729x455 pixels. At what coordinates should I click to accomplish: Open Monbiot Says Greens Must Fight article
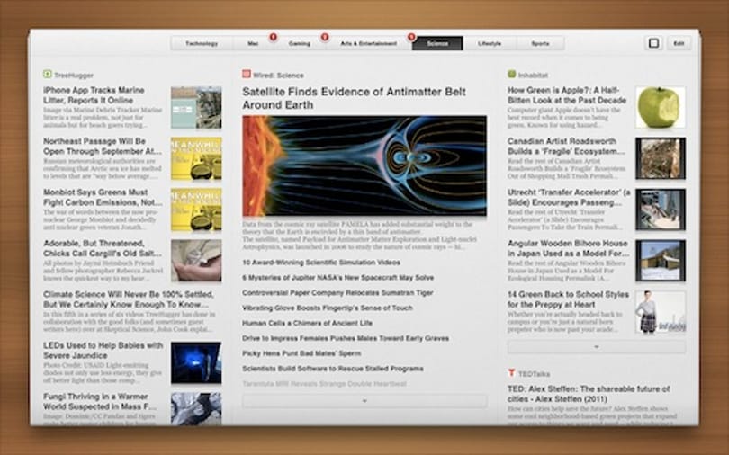(x=103, y=197)
